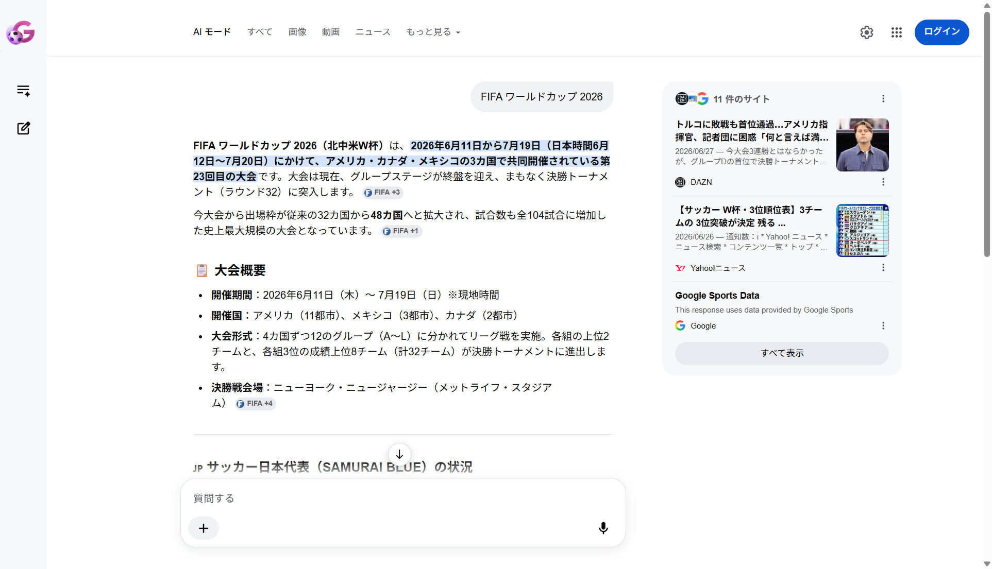Viewport: 992px width, 569px height.
Task: Activate the microphone voice input
Action: [x=603, y=528]
